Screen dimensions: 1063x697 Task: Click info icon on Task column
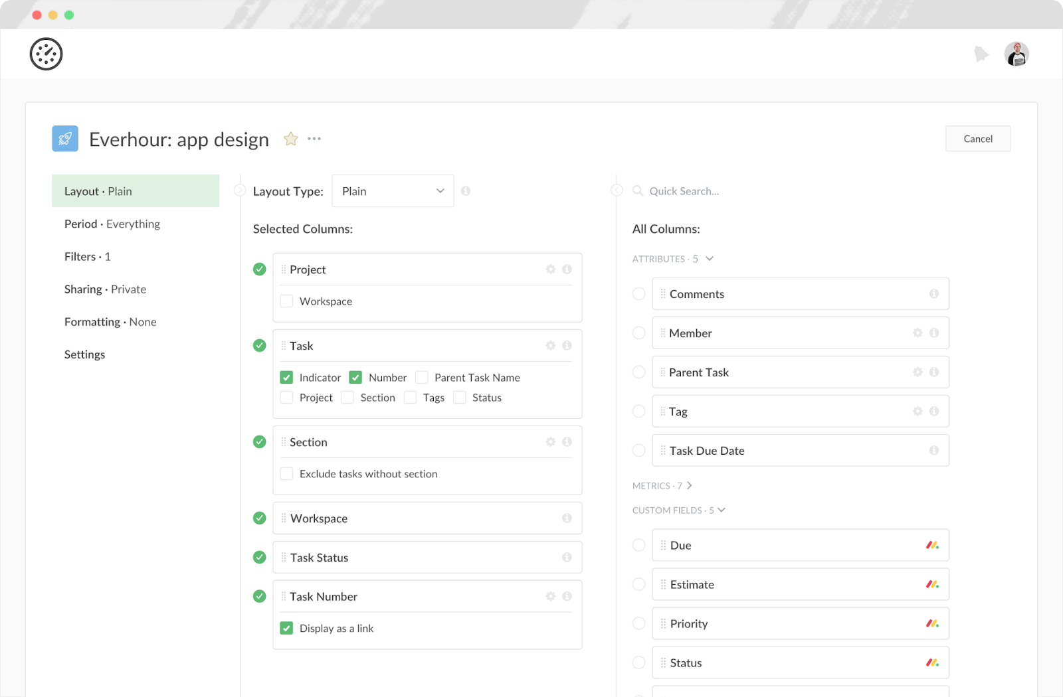(567, 345)
